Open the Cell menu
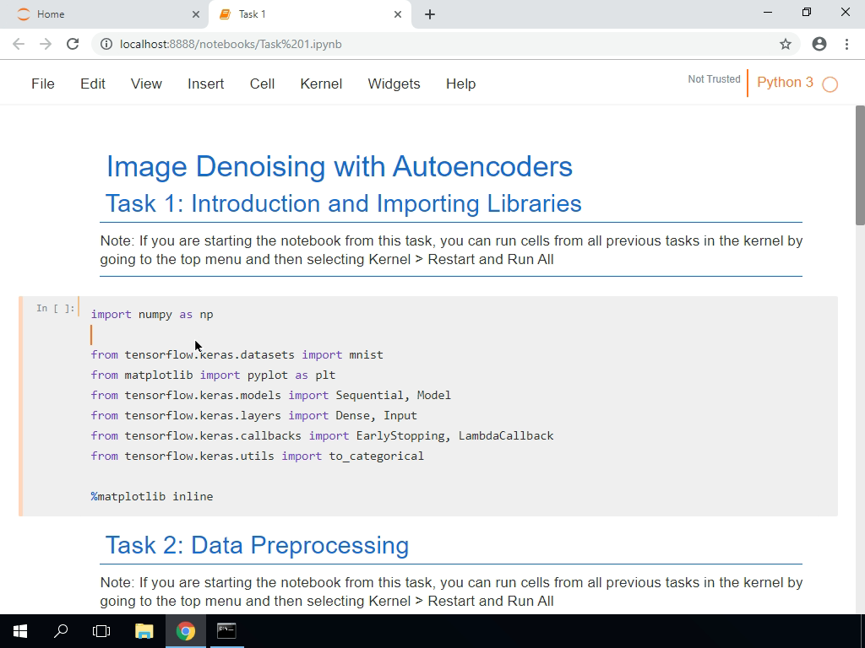Screen dimensions: 865x648 point(262,84)
